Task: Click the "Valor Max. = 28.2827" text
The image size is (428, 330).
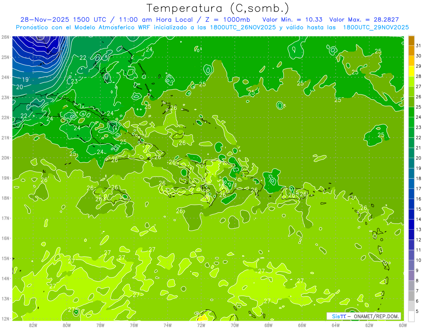Action: pyautogui.click(x=364, y=20)
